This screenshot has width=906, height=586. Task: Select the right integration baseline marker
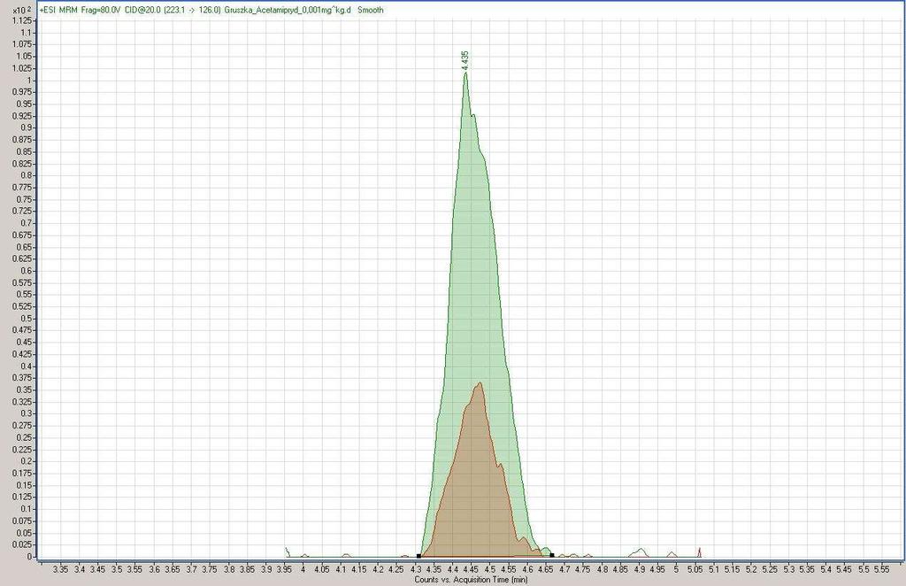[552, 556]
